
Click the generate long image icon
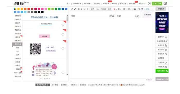[166, 45]
